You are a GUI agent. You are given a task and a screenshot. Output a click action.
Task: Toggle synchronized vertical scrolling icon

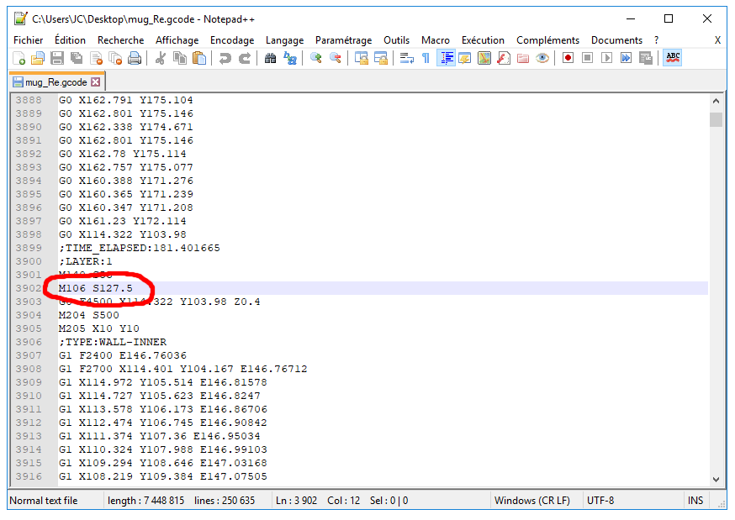click(x=362, y=58)
